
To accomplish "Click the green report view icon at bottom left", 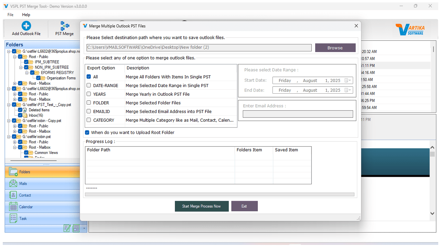I will [76, 228].
